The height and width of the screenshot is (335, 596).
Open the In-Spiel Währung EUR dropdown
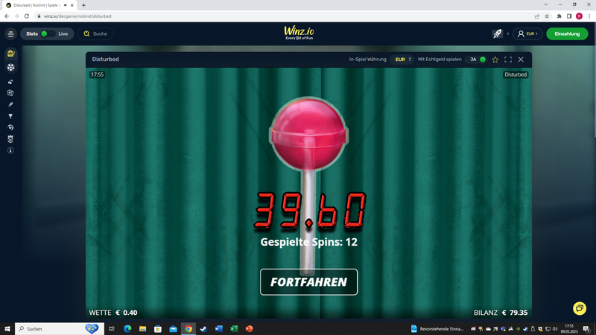tap(402, 60)
